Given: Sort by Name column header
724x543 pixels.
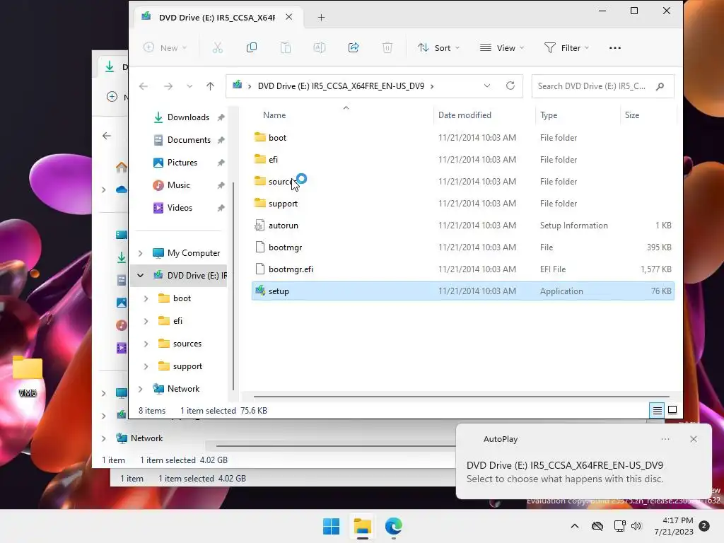Looking at the screenshot, I should pos(274,115).
